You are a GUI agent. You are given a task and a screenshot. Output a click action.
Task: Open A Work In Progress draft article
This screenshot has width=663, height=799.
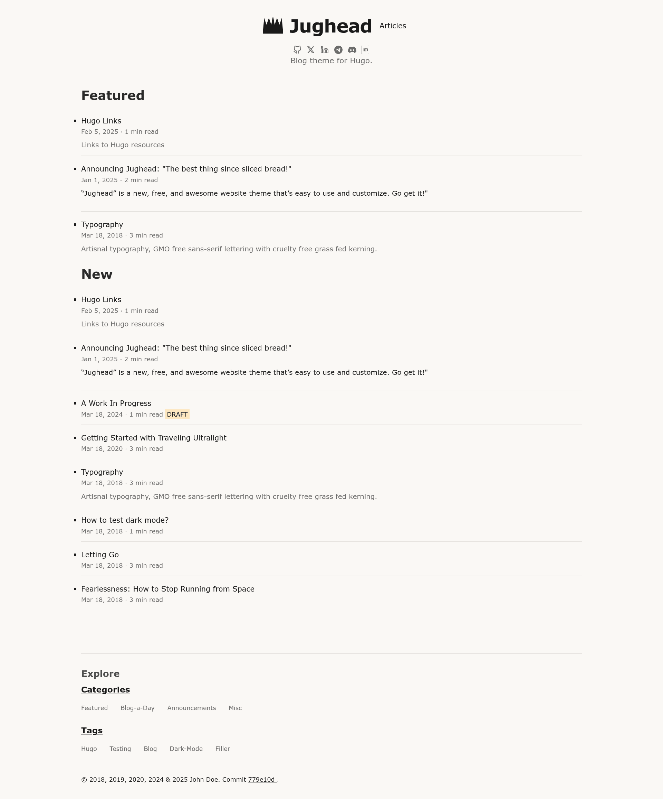[x=116, y=403]
